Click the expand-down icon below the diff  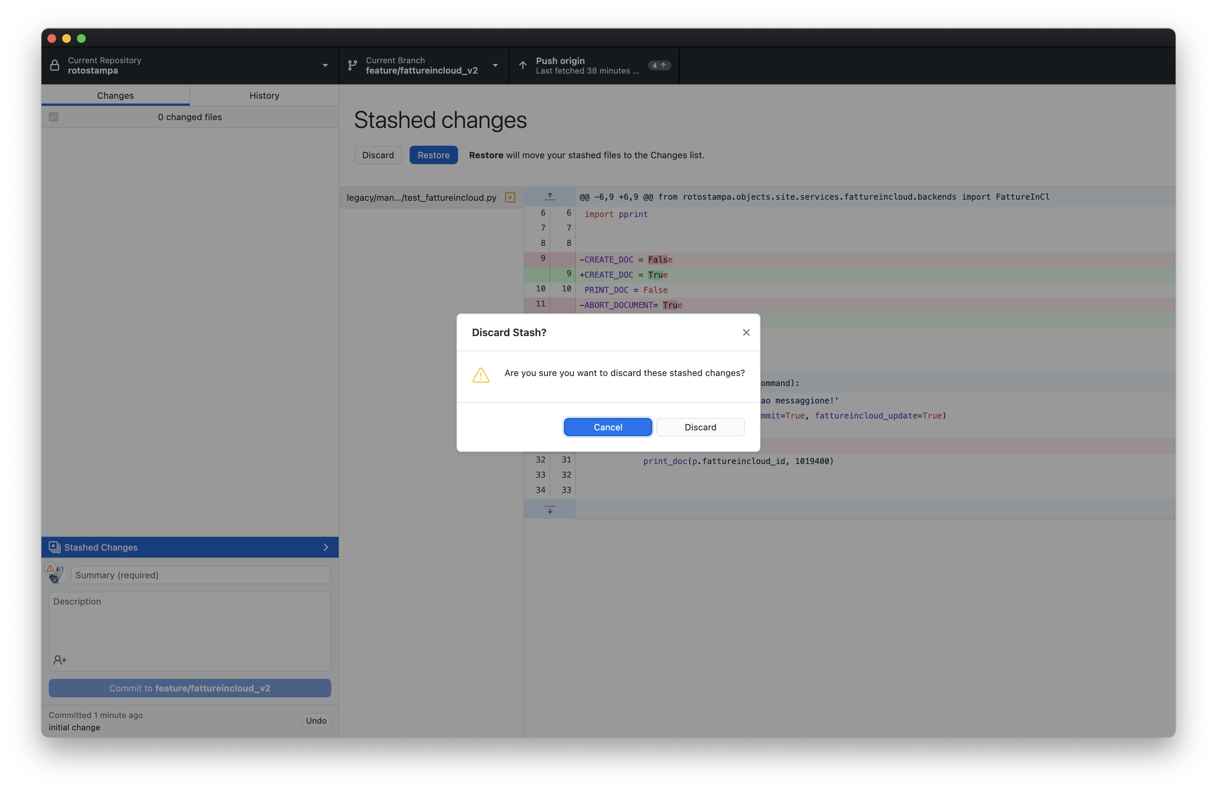550,509
